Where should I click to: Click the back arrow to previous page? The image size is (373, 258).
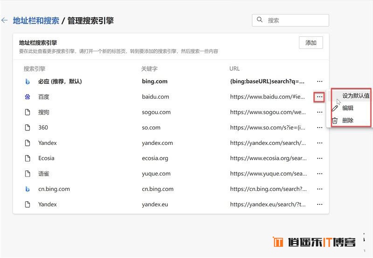tap(4, 20)
